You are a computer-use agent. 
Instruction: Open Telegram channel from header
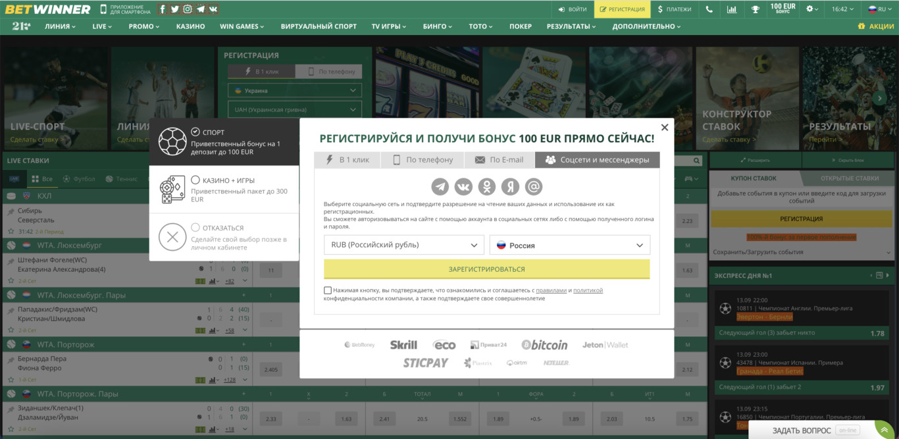pos(200,9)
